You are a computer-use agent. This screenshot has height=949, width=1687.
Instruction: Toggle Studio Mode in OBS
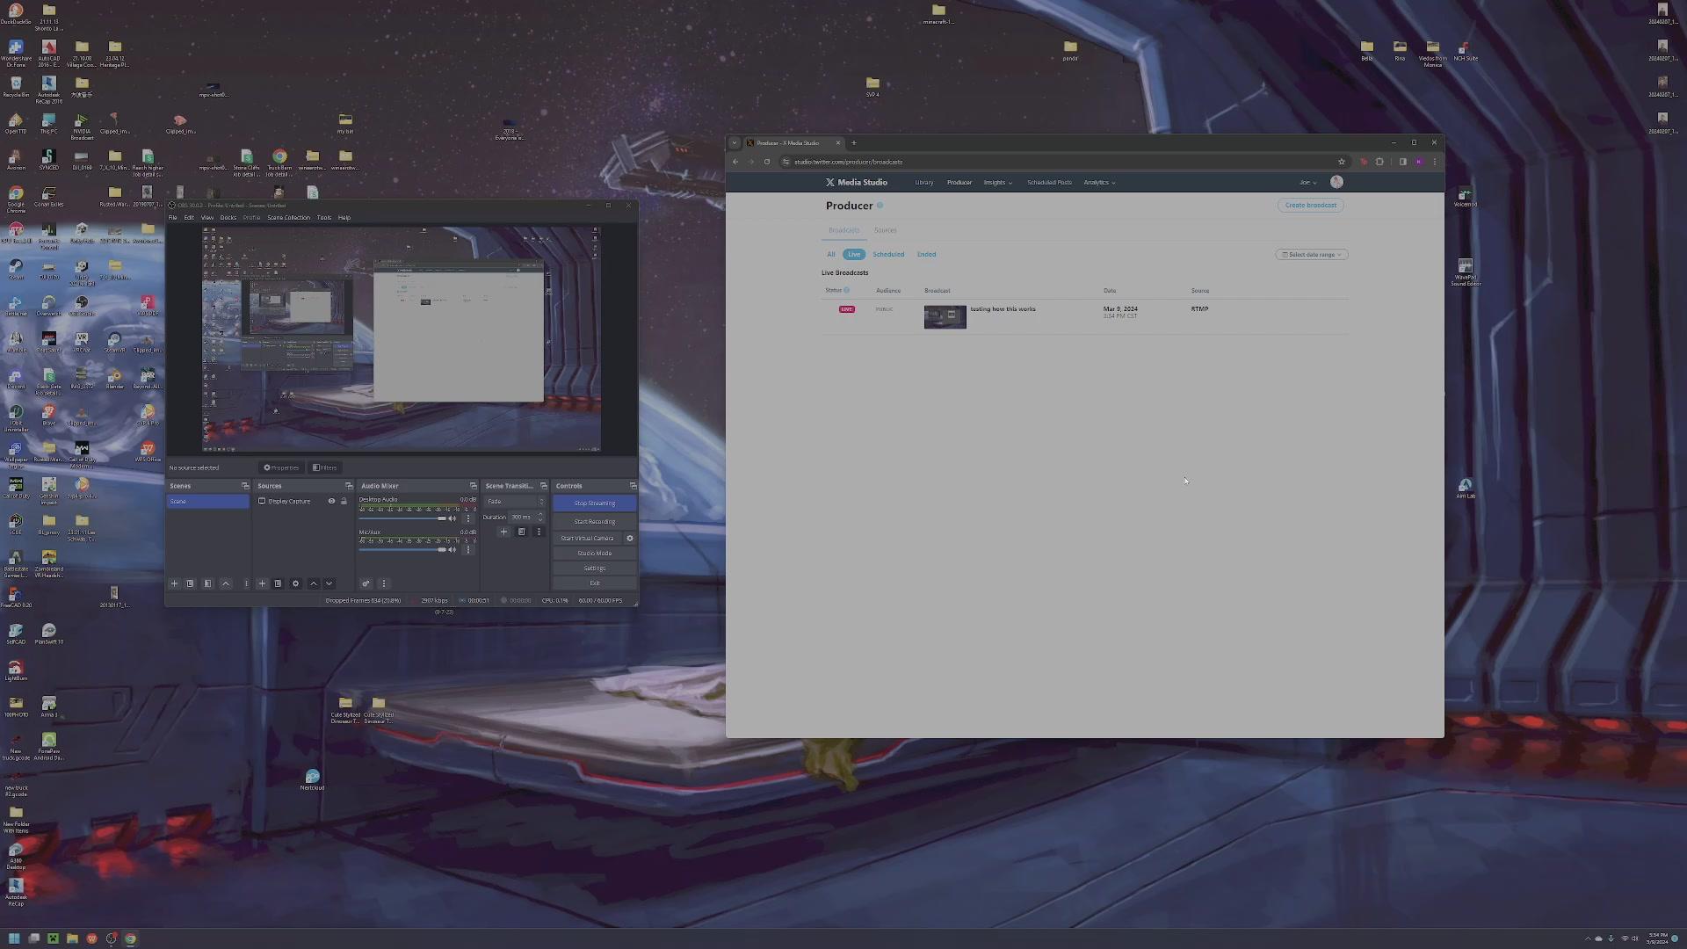click(x=595, y=554)
